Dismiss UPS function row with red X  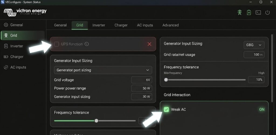(x=149, y=44)
